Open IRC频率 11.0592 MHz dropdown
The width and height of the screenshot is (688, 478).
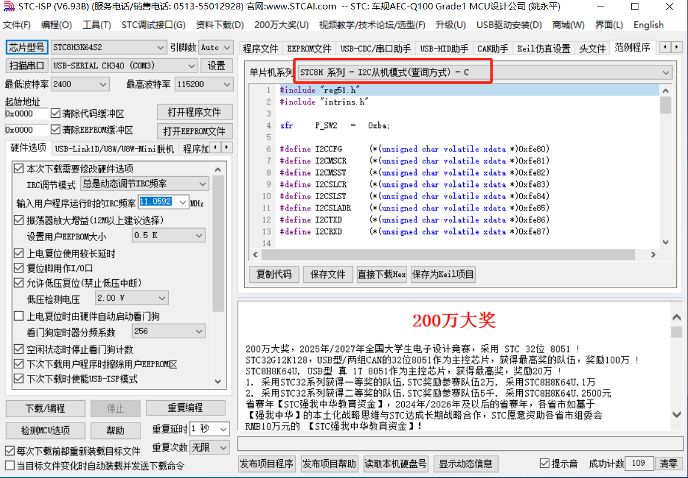tap(182, 202)
